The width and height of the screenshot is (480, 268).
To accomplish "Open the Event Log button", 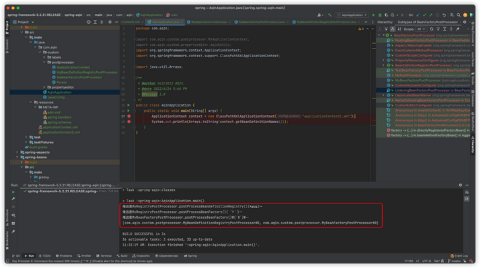I will [459, 255].
